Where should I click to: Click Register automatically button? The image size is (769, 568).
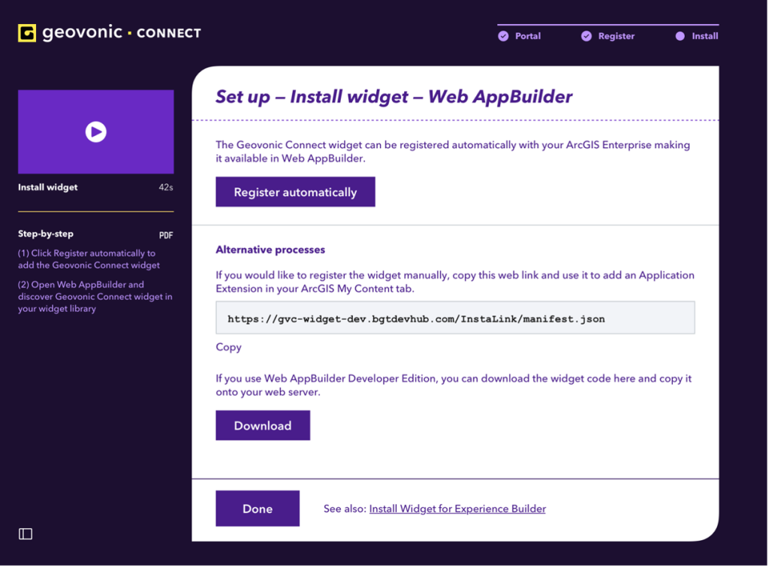click(x=295, y=192)
